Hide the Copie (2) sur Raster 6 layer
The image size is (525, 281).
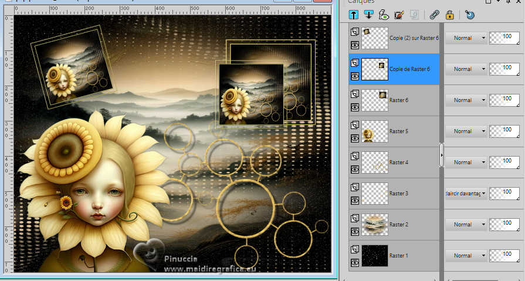coord(354,45)
